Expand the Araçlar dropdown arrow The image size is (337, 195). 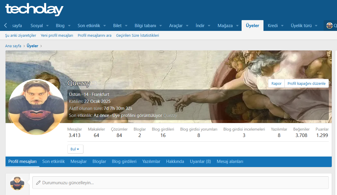pyautogui.click(x=187, y=26)
